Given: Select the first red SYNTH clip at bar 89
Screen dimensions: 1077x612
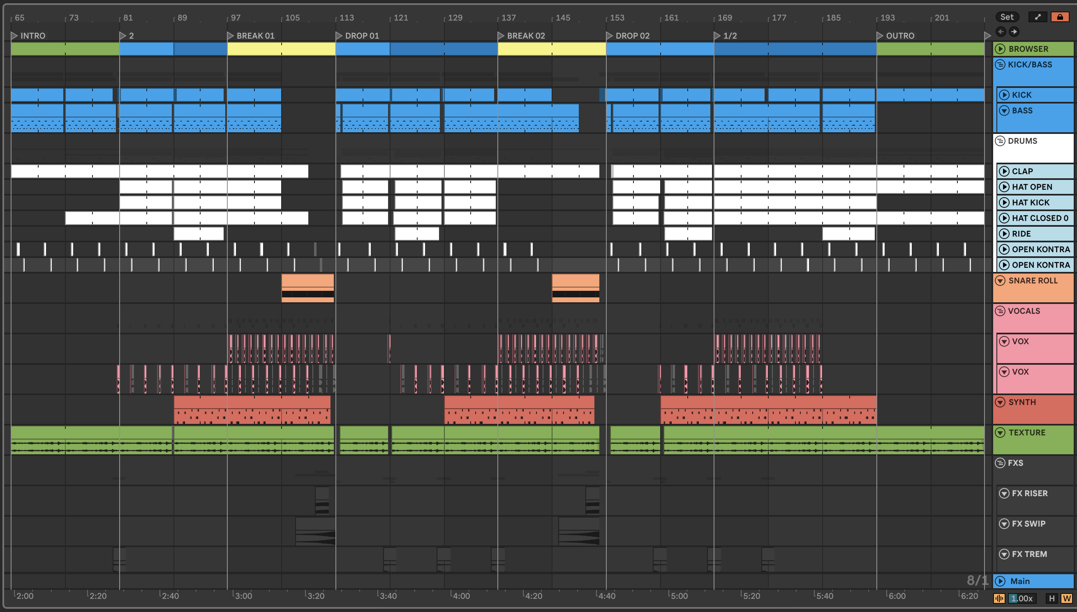Looking at the screenshot, I should tap(252, 410).
